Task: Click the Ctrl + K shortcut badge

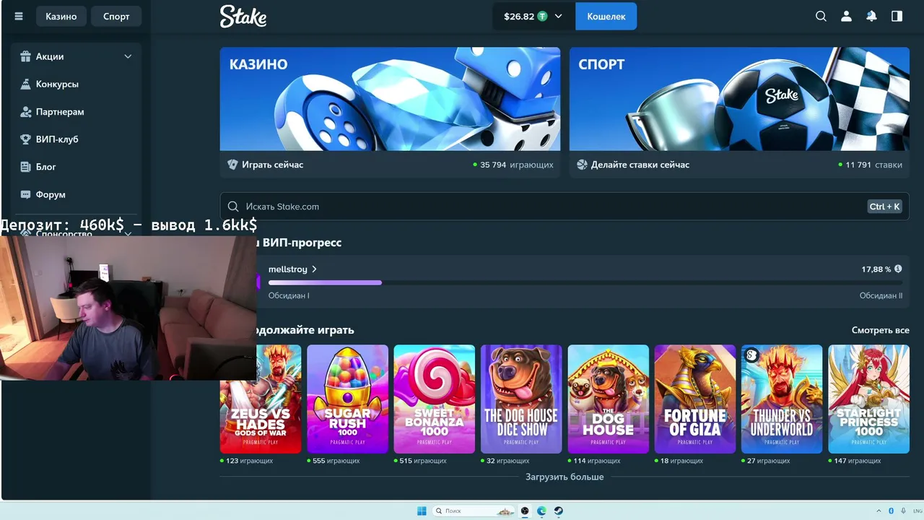Action: [885, 207]
